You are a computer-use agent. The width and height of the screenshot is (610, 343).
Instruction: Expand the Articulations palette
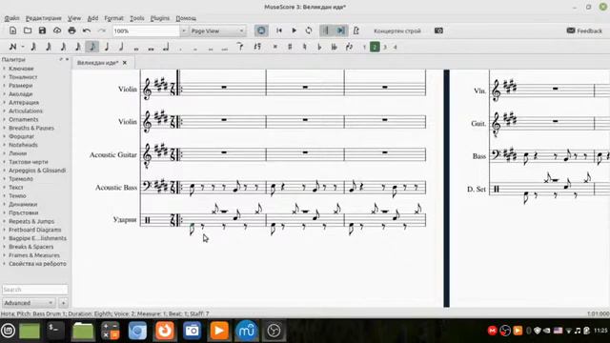click(x=26, y=111)
